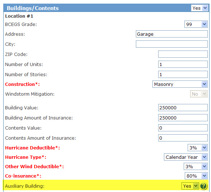Expand the Hurricane Type dropdown
Viewport: 211px width, 192px height.
[x=186, y=157]
